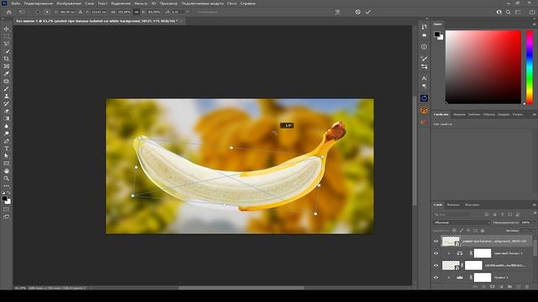Image resolution: width=538 pixels, height=302 pixels.
Task: Click the delete layer trash button
Action: pos(527,287)
